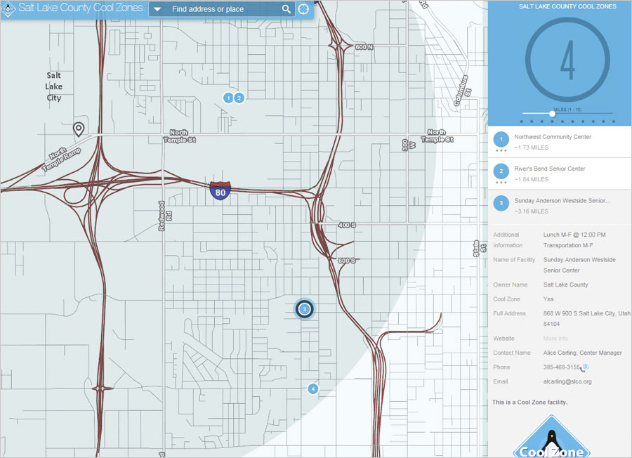Open the dropdown arrow beside the search box
Image resolution: width=632 pixels, height=458 pixels.
pos(158,9)
